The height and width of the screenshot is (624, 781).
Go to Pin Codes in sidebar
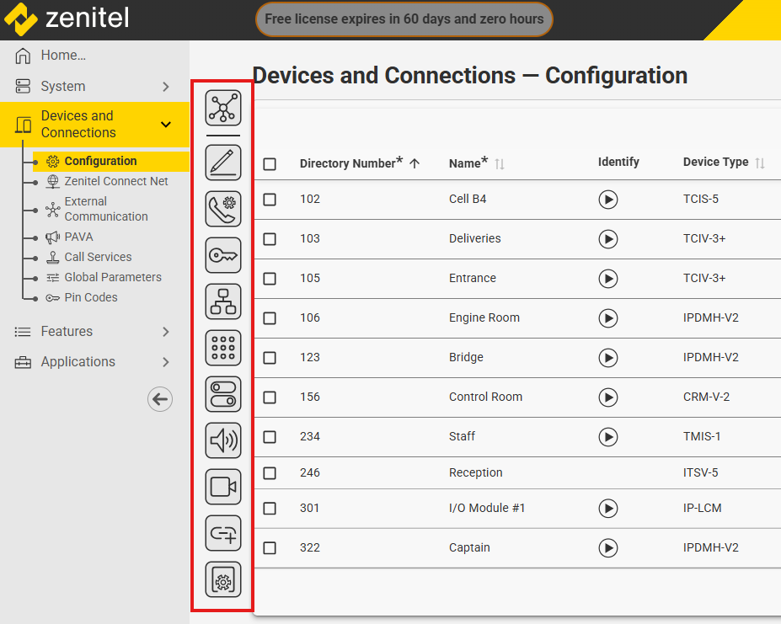(x=90, y=297)
